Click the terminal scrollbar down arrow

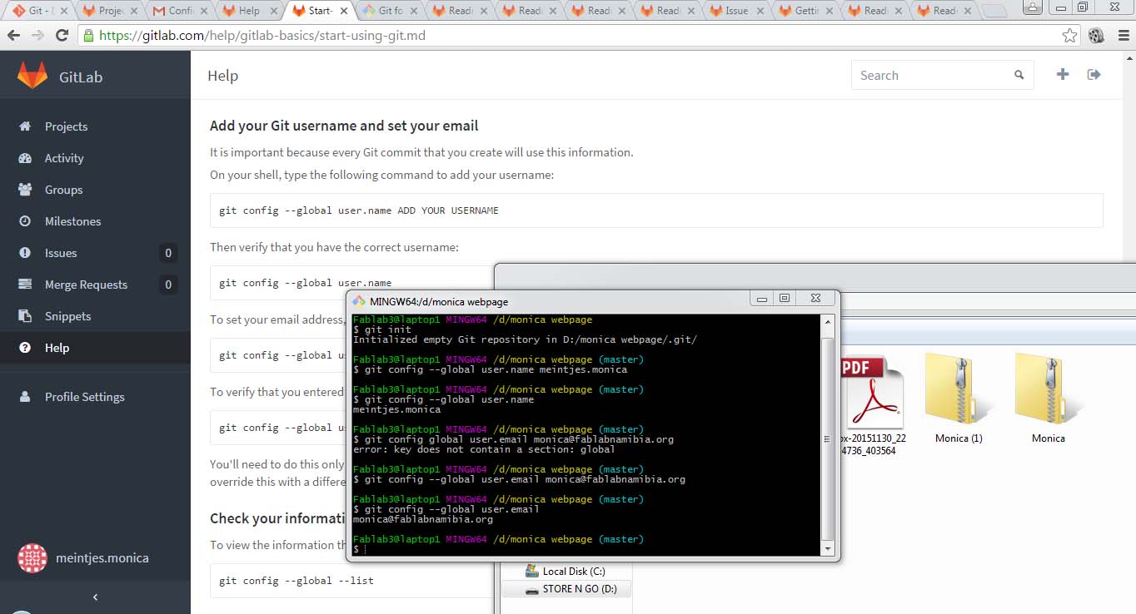coord(827,548)
